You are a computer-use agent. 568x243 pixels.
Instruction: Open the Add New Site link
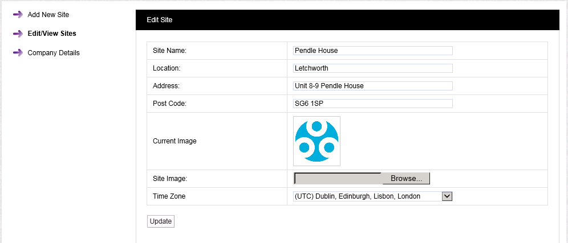pyautogui.click(x=48, y=14)
